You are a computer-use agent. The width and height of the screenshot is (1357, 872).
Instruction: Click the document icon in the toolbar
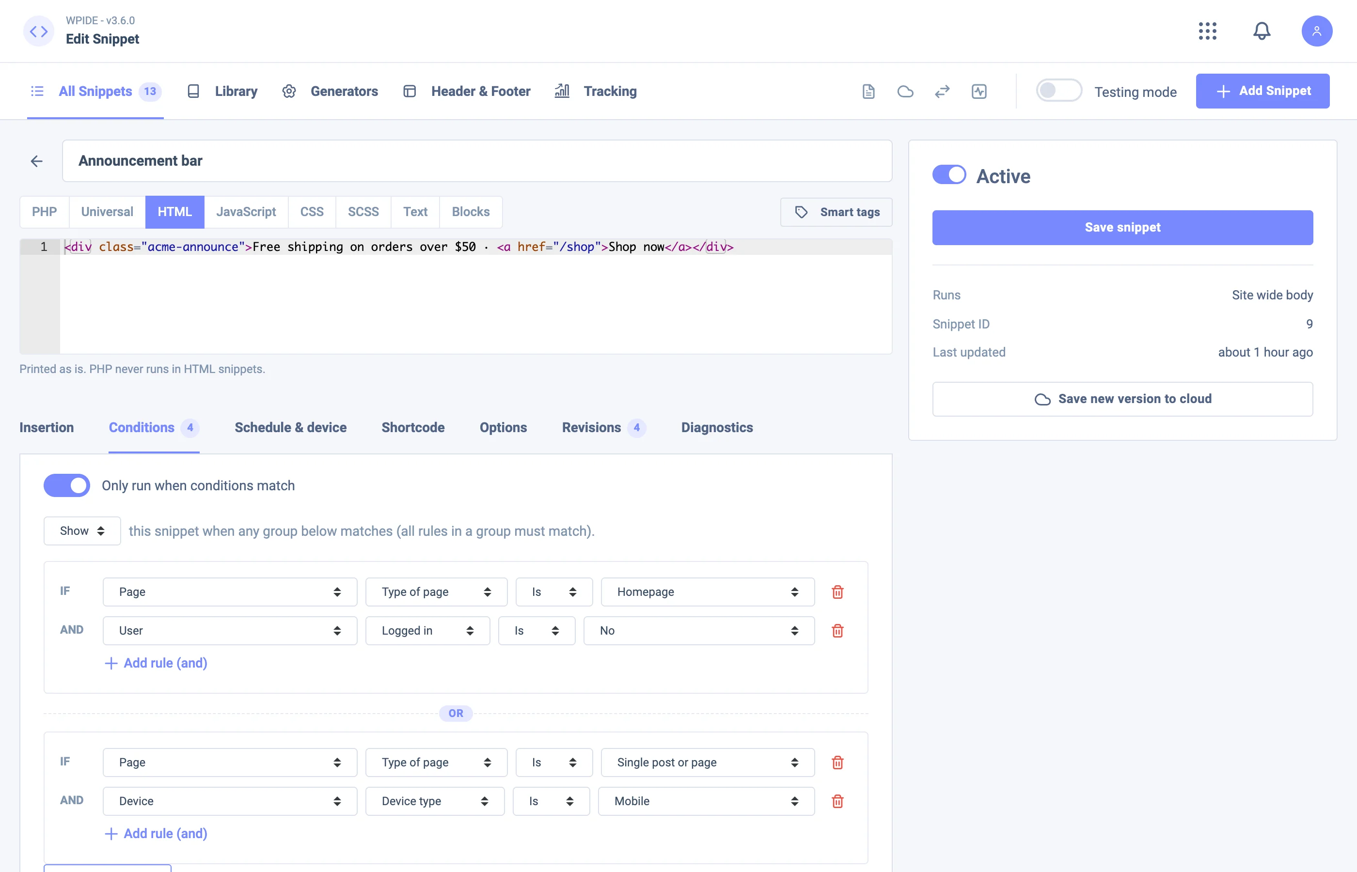click(x=868, y=91)
